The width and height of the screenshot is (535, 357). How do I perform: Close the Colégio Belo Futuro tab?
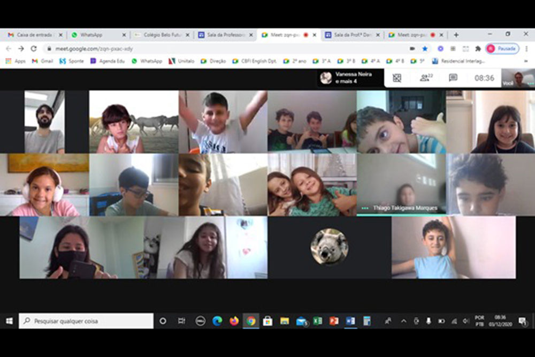pos(188,35)
